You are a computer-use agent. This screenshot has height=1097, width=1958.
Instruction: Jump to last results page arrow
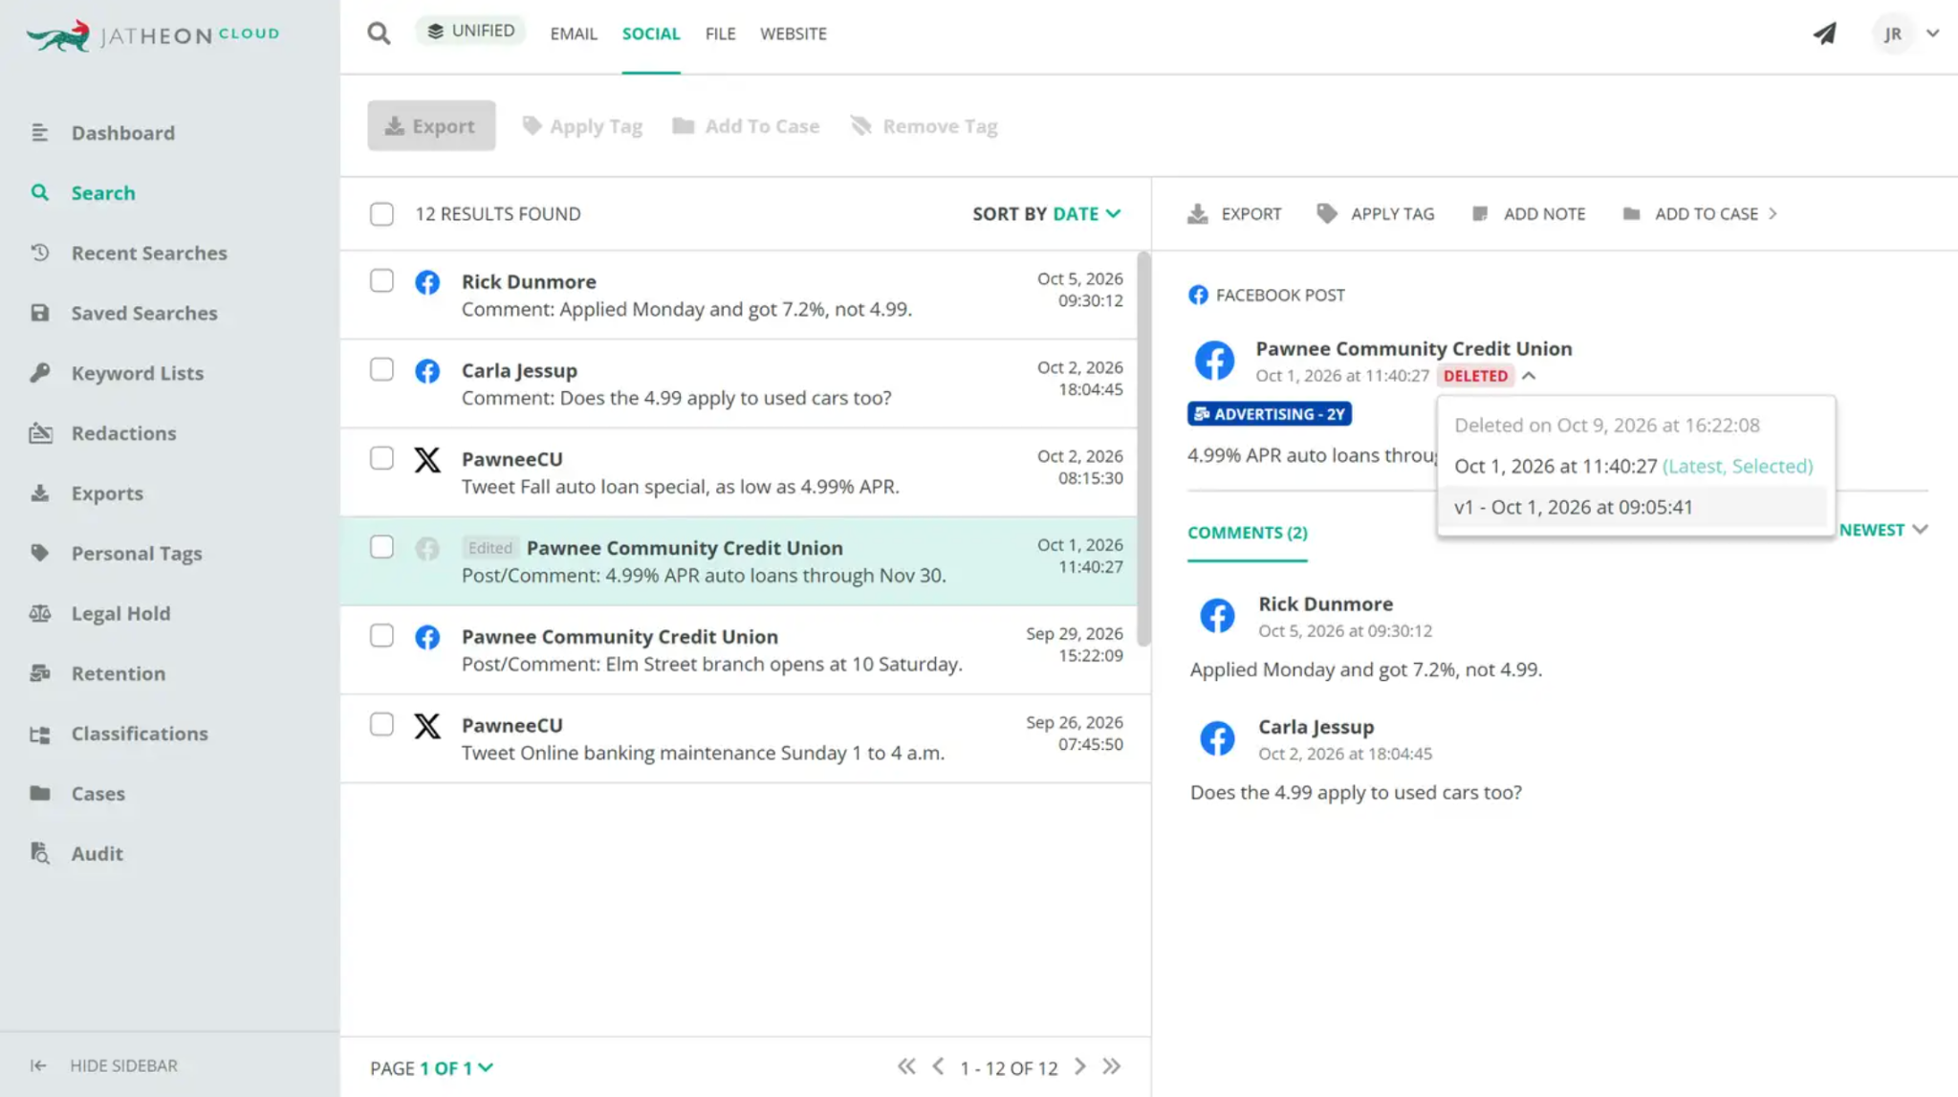click(x=1112, y=1067)
